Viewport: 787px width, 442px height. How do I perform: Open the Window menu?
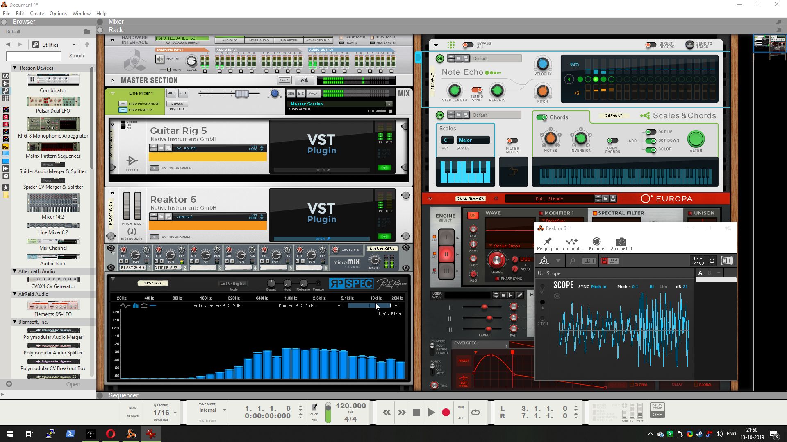(x=81, y=13)
